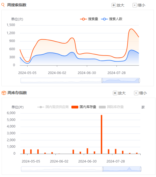Click the magnifier icon beside 周搜索指数
The image size is (156, 177).
(x=3, y=5)
